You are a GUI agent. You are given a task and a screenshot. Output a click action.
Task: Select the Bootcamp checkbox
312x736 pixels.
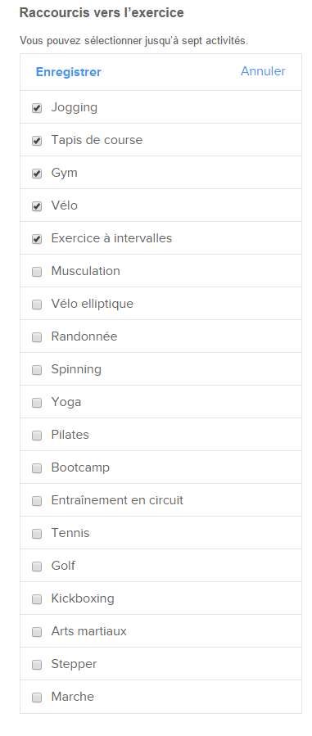tap(37, 468)
